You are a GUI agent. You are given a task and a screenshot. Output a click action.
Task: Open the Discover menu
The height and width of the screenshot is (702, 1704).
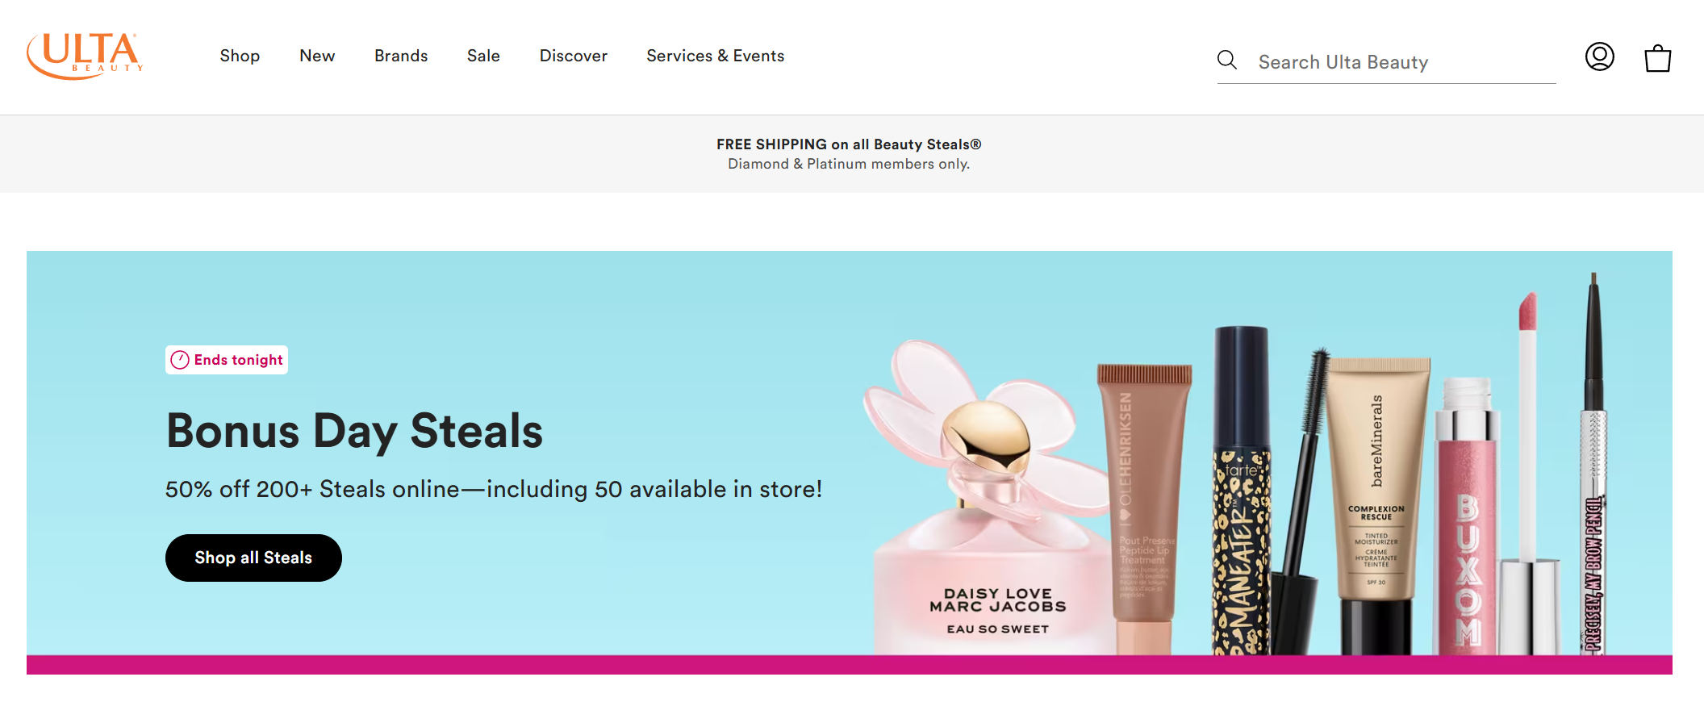[x=574, y=56]
